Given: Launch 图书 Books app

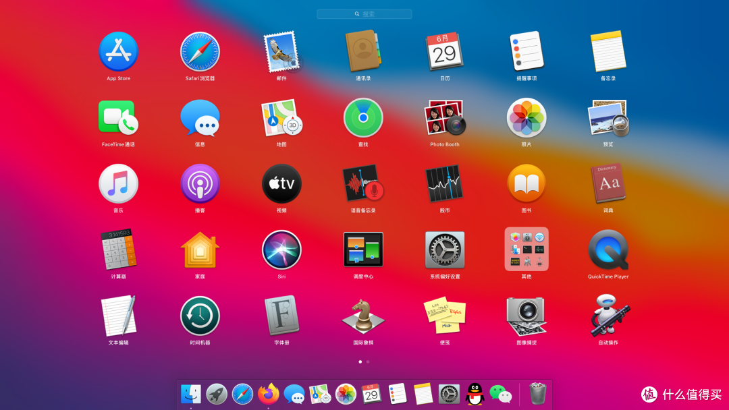Looking at the screenshot, I should [x=526, y=184].
